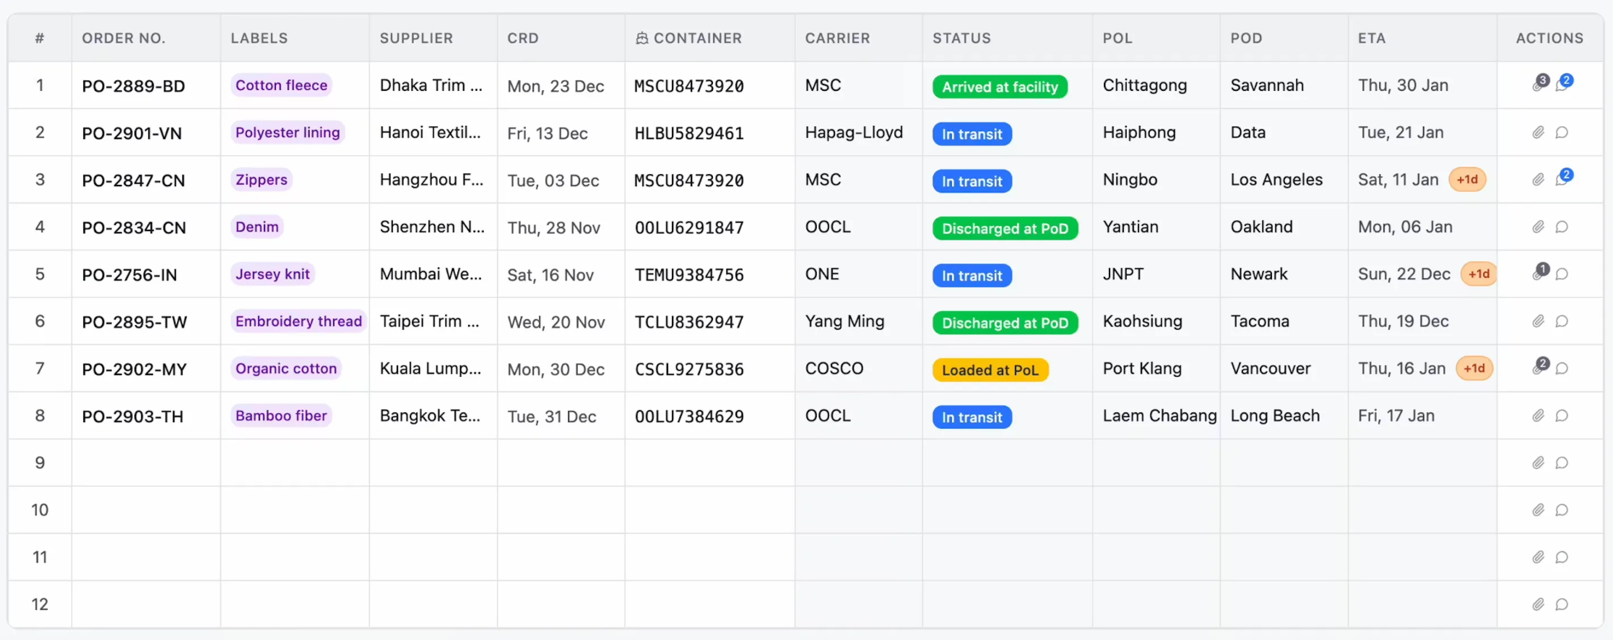The image size is (1613, 640).
Task: Click comment icon in empty row 12
Action: click(1562, 604)
